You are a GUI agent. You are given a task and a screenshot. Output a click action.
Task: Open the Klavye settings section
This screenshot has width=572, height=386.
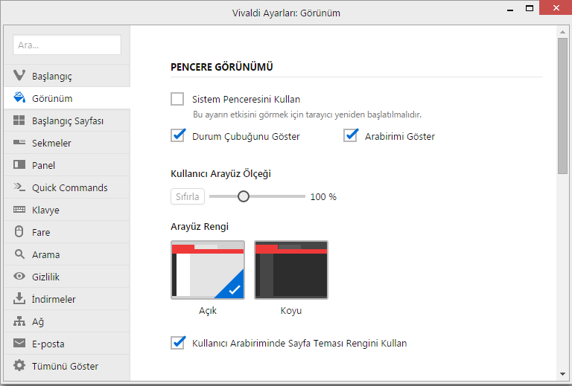(x=67, y=210)
